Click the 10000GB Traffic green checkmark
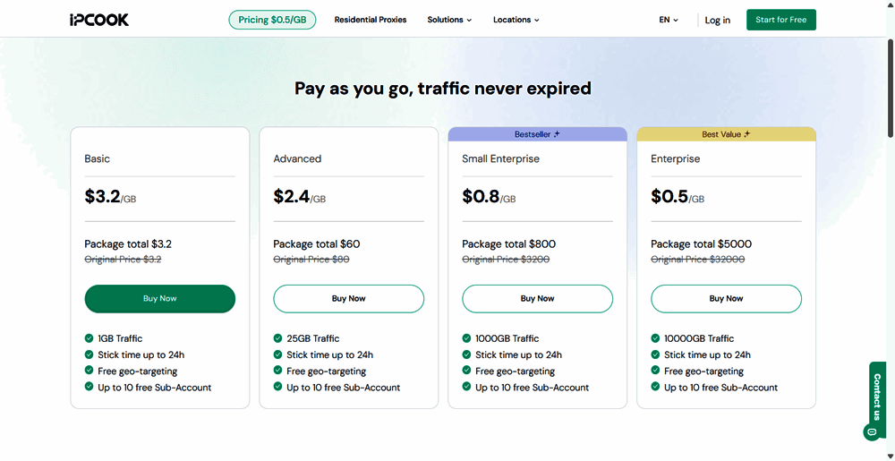Image resolution: width=895 pixels, height=461 pixels. [655, 338]
